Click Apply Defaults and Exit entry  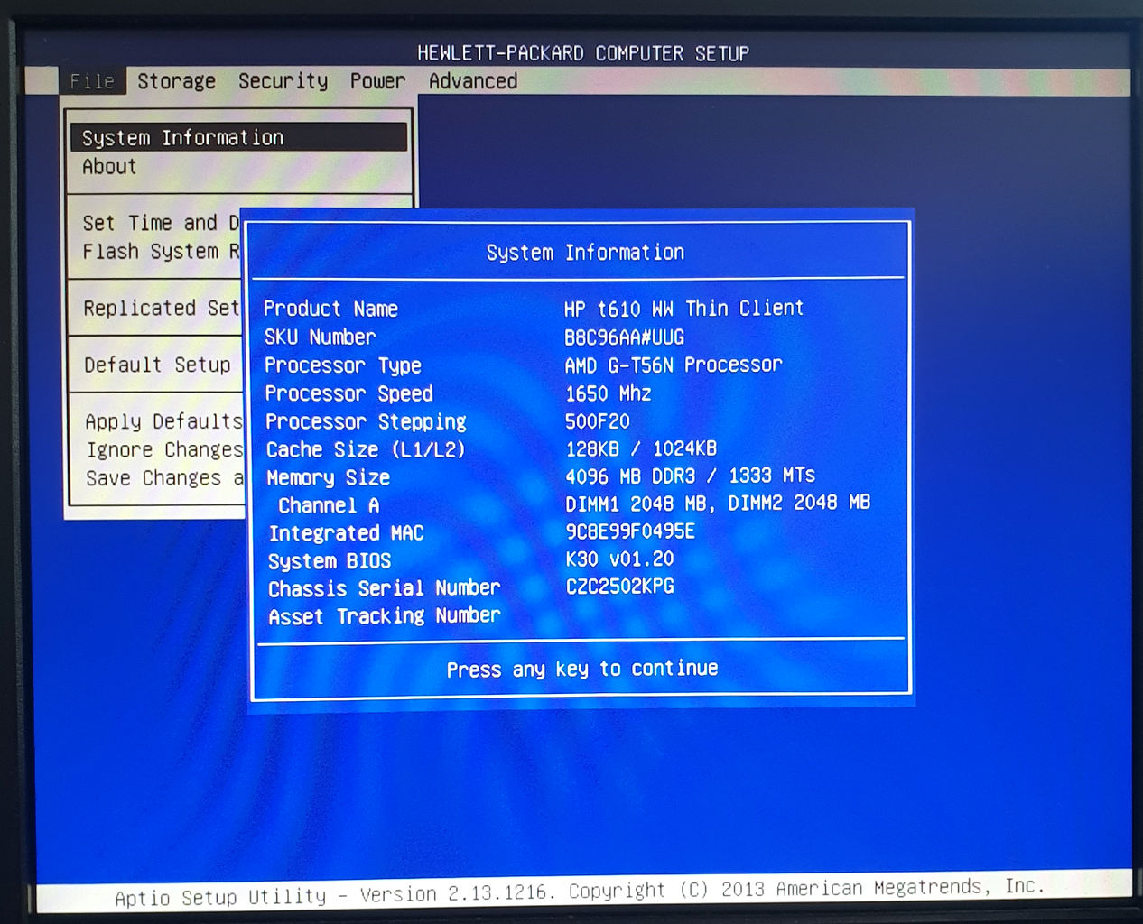point(163,421)
